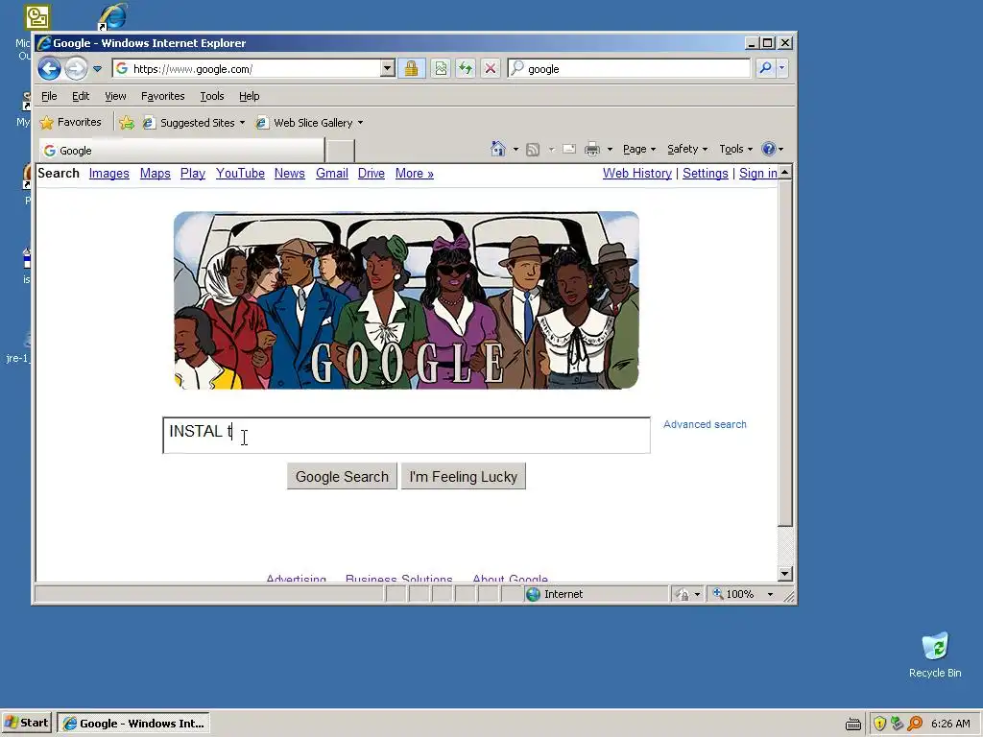The image size is (983, 737).
Task: Open a new blank tab
Action: tap(341, 151)
